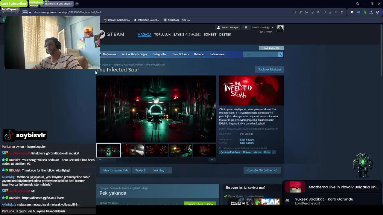Click blue İstek Listesine Ekle button

pyautogui.click(x=115, y=171)
